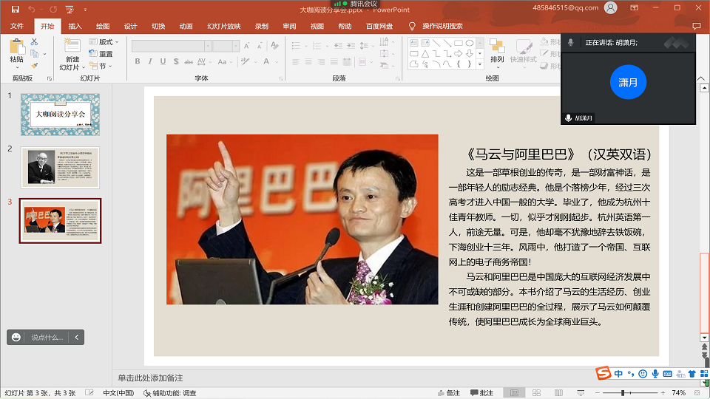Switch to Reading view icon

[x=559, y=392]
